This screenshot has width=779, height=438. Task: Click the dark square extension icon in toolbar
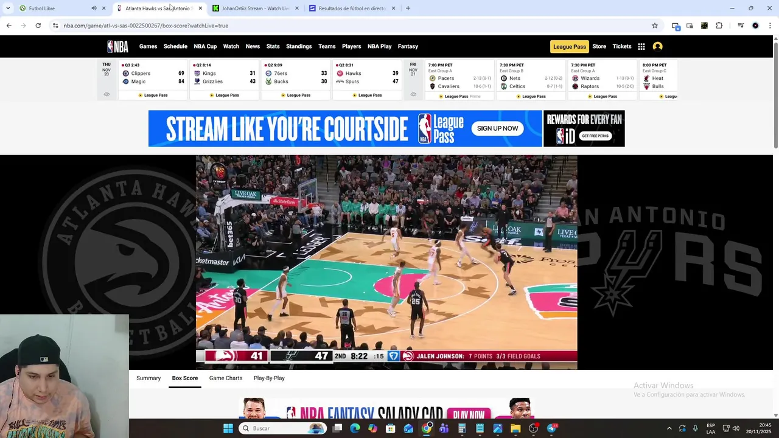[x=704, y=26]
